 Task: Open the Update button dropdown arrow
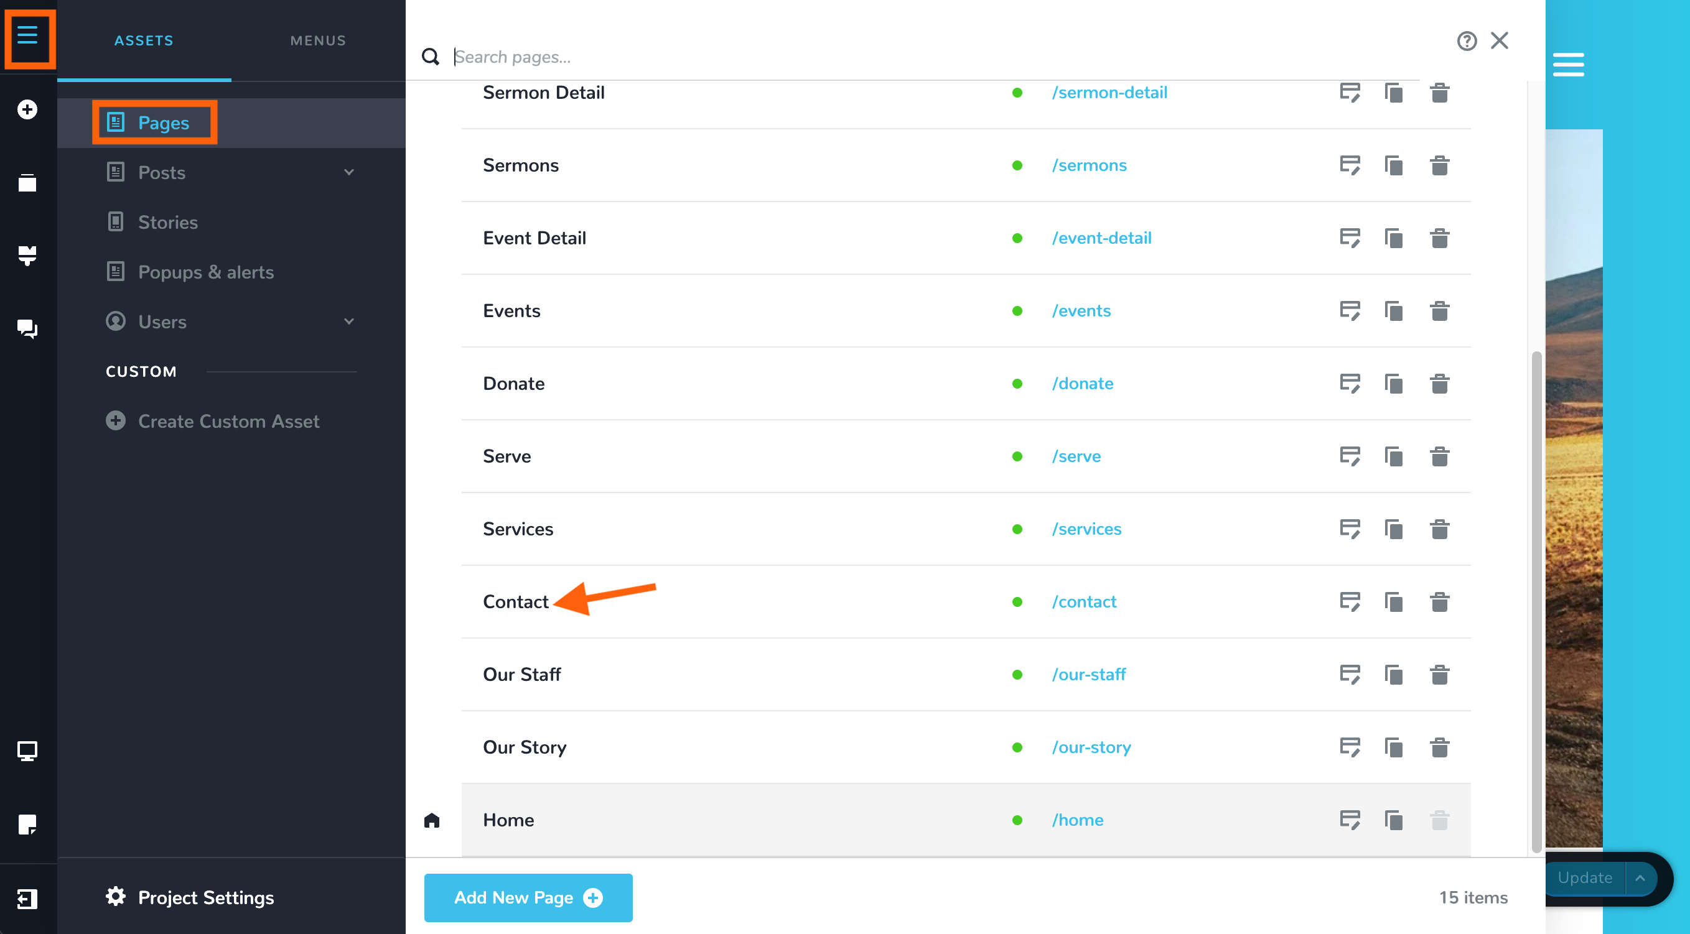(x=1640, y=877)
